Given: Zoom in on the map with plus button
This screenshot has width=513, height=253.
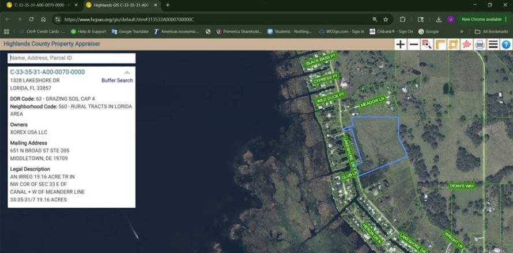Looking at the screenshot, I should pyautogui.click(x=400, y=44).
